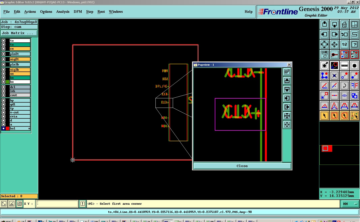Click Close in the Popview window
360x222 pixels.
242,166
